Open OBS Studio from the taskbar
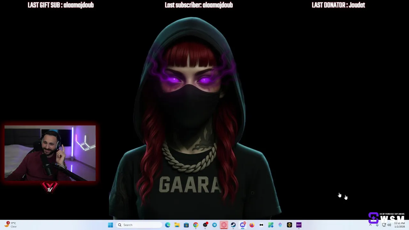 205,225
